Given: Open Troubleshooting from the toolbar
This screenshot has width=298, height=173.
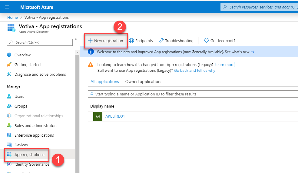Looking at the screenshot, I should tap(176, 41).
